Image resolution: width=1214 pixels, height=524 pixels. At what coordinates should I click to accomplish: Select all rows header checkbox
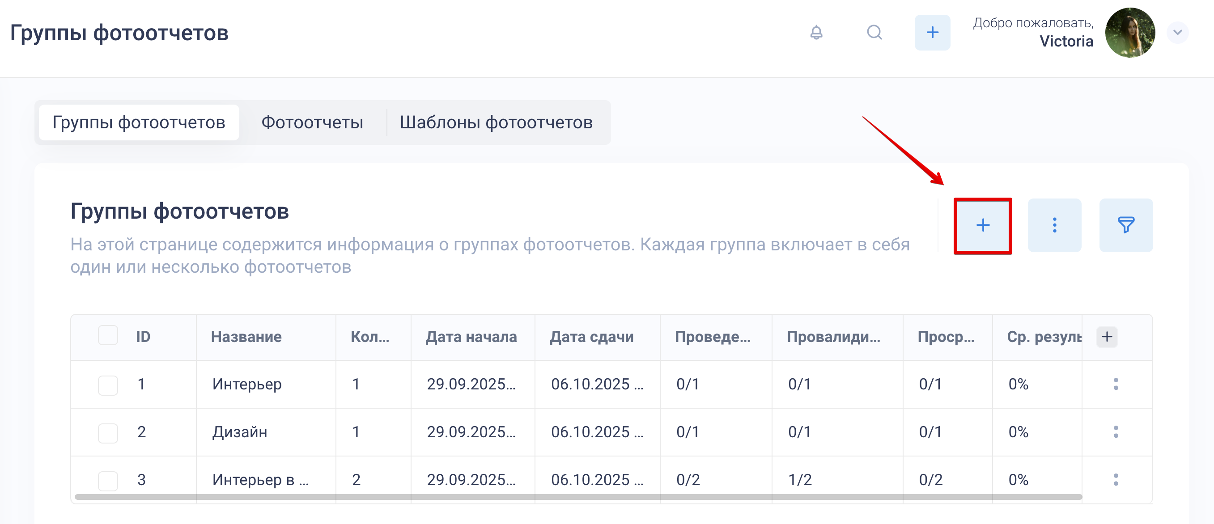point(108,335)
